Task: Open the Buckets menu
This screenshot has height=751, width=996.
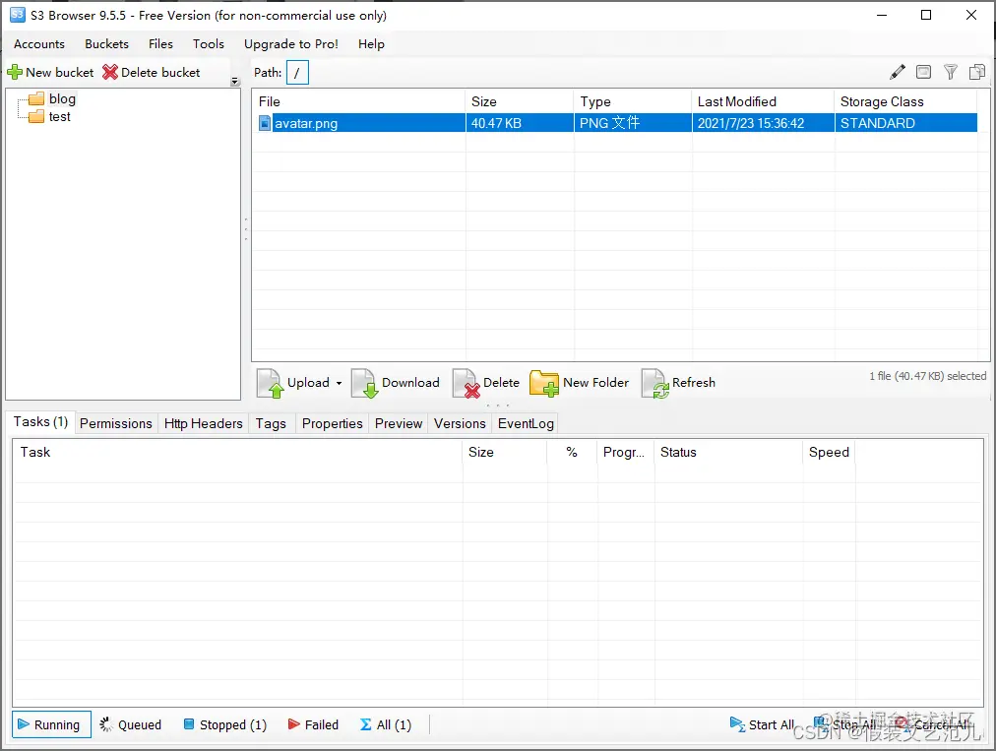Action: 106,44
